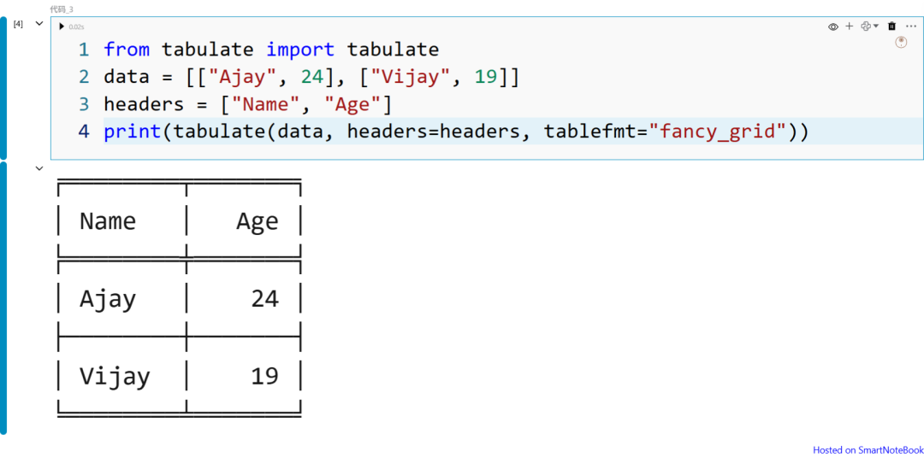Open the dropdown arrow beside the Python icon
924x457 pixels.
click(x=876, y=26)
